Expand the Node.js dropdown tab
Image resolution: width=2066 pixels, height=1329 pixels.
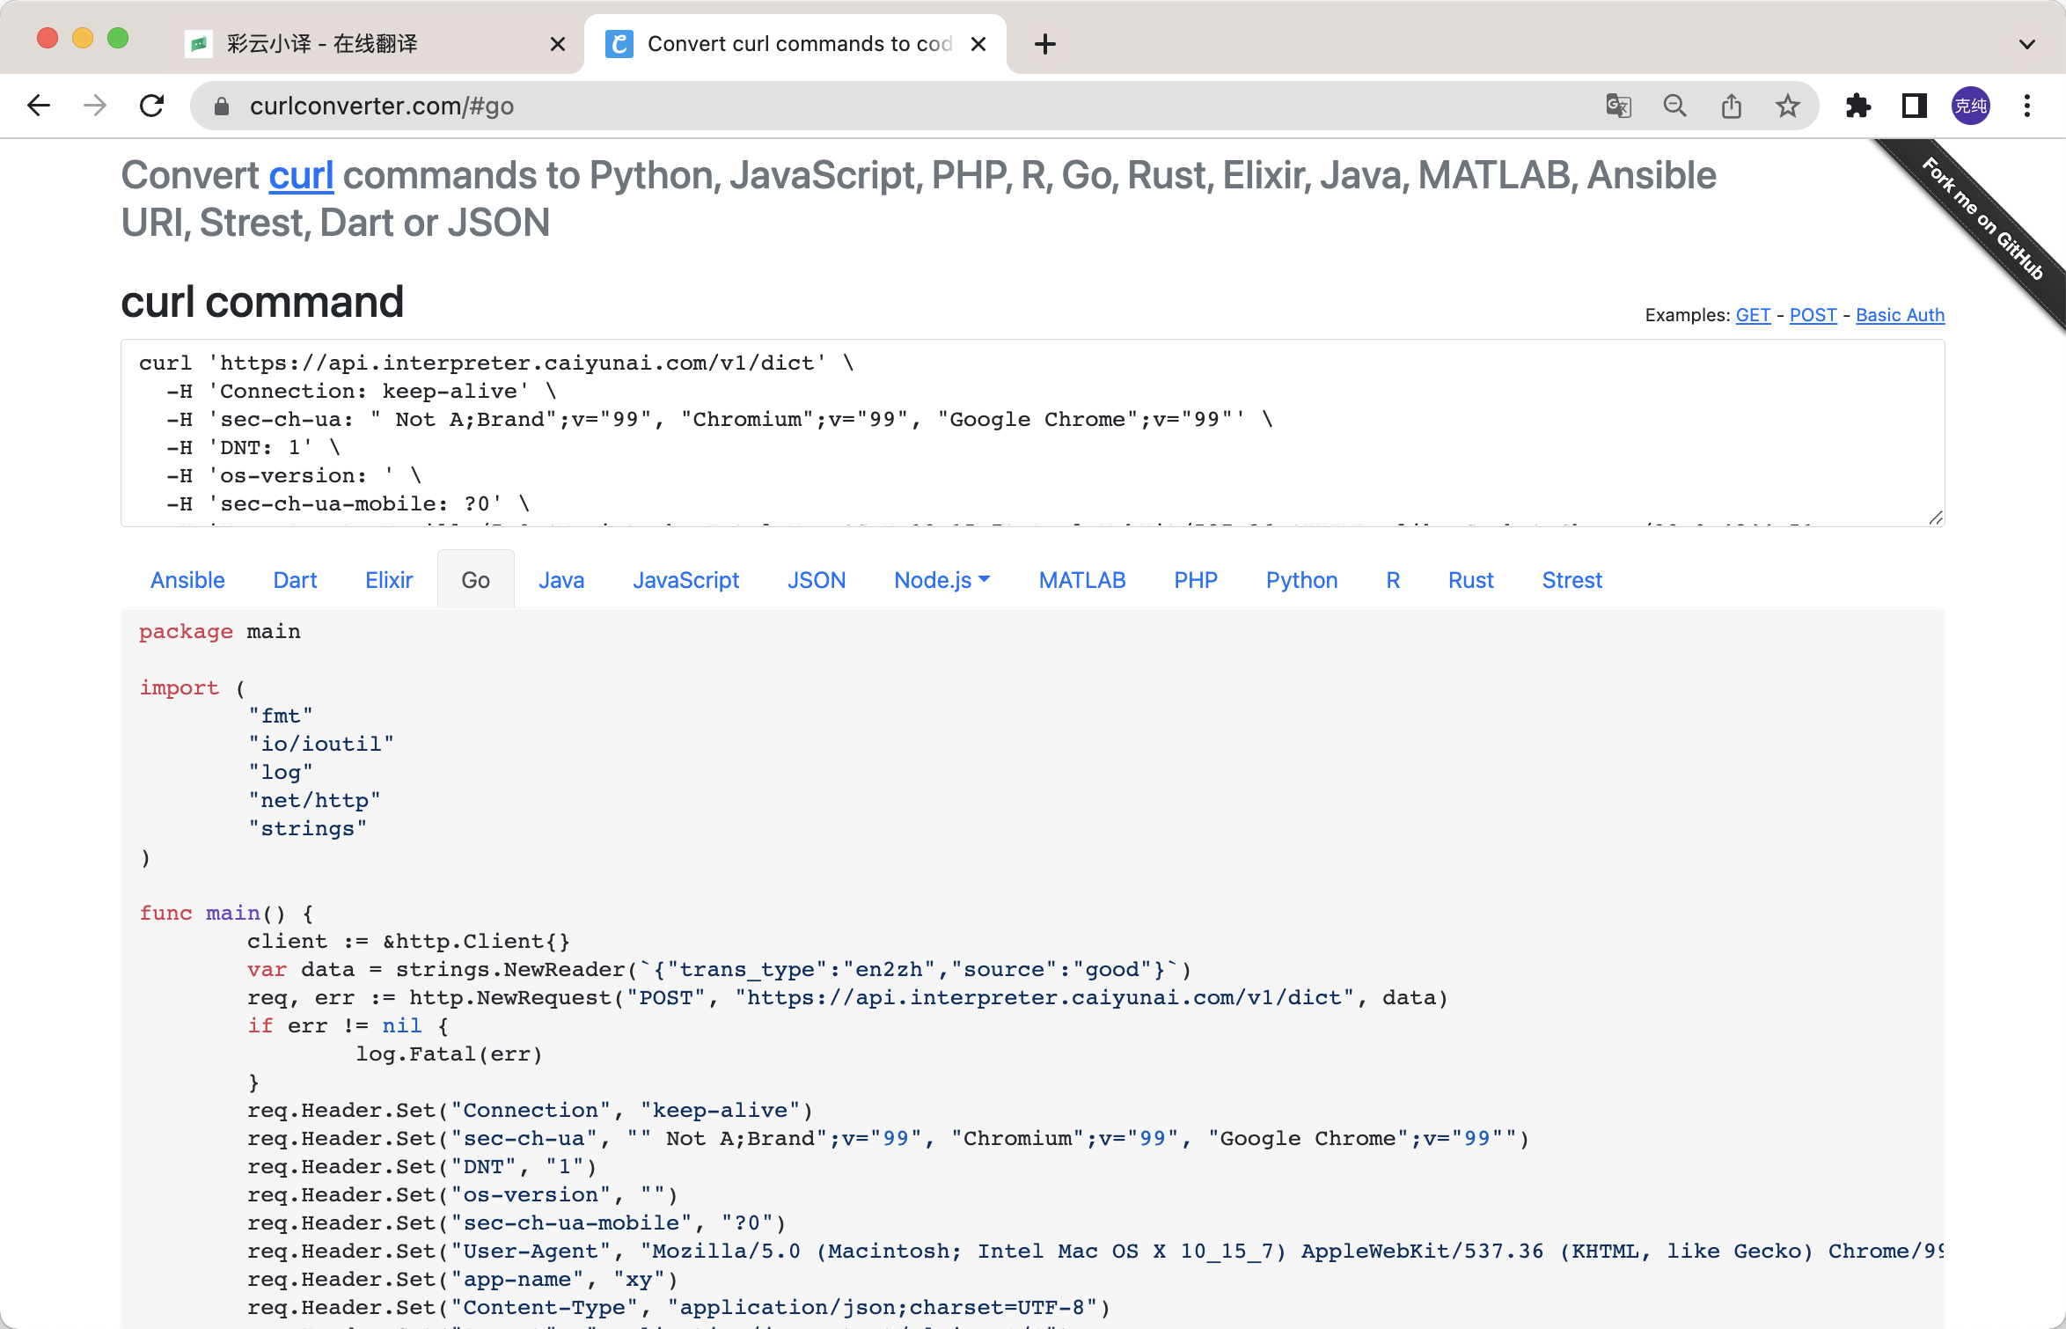[941, 580]
